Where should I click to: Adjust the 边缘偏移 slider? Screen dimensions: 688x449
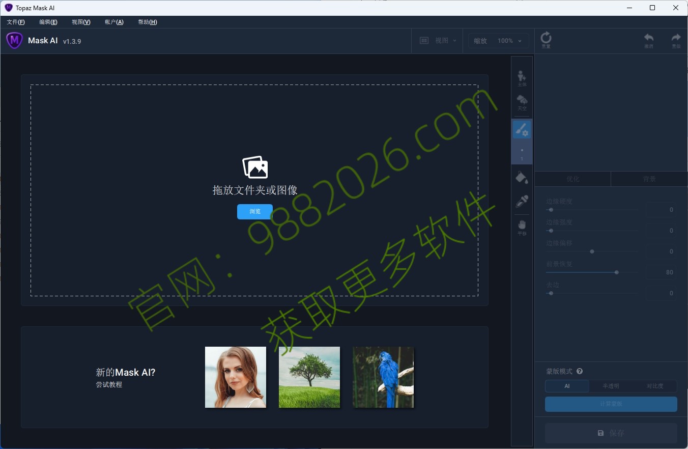(592, 251)
